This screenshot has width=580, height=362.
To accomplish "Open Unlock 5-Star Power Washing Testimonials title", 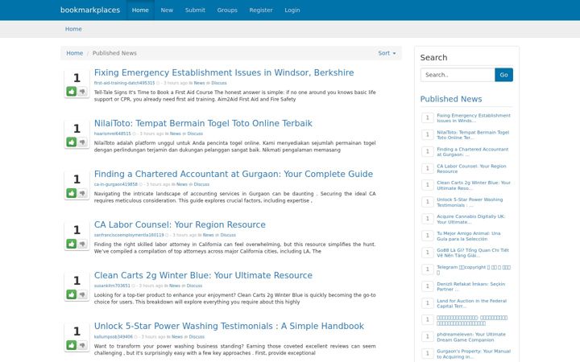I will coord(229,326).
